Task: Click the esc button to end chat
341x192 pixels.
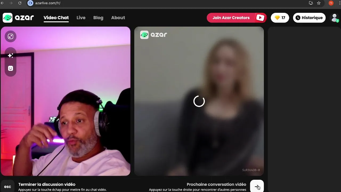Action: pyautogui.click(x=7, y=187)
